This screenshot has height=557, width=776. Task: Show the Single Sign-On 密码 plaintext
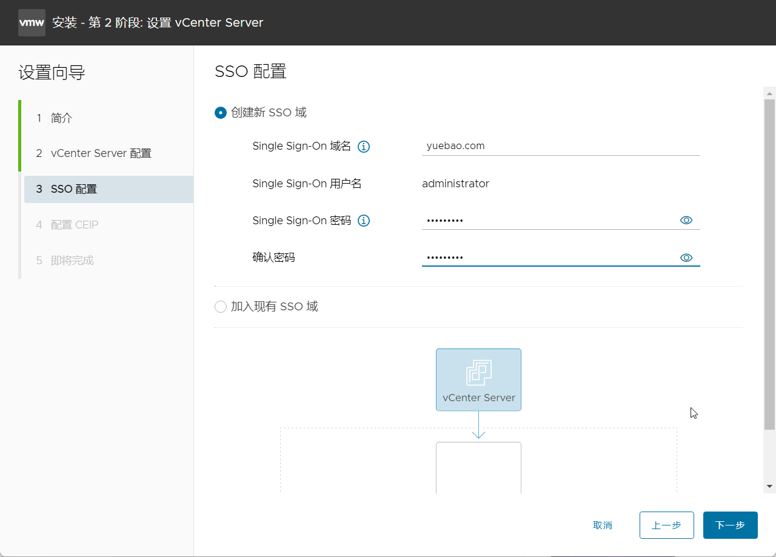[x=686, y=220]
